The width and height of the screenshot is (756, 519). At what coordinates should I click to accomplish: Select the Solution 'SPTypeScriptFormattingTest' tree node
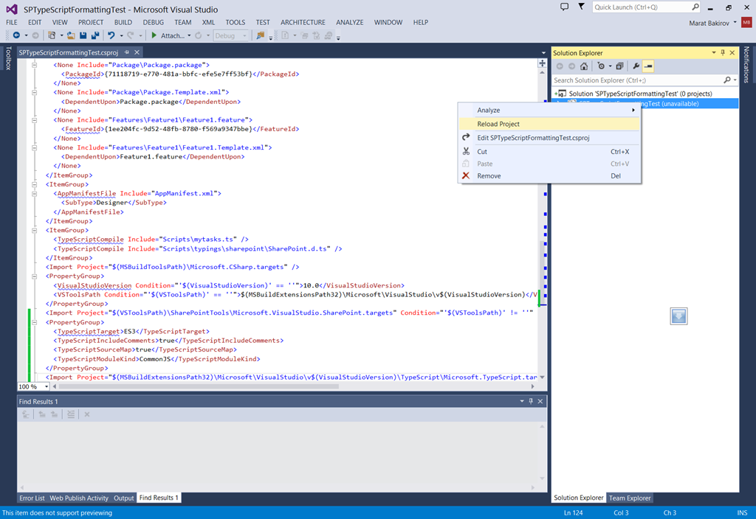(x=640, y=94)
